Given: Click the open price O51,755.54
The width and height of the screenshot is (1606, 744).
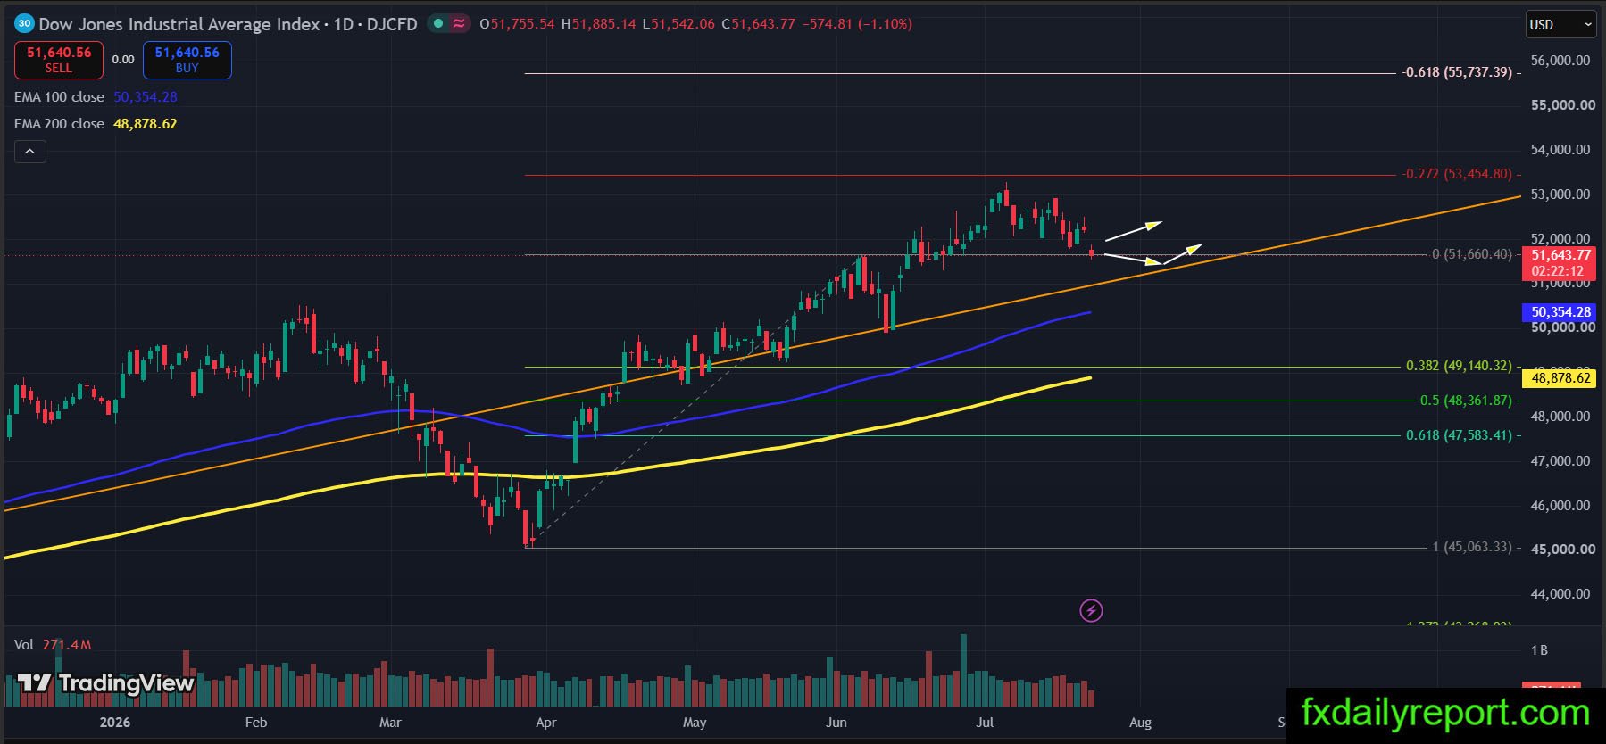Looking at the screenshot, I should point(517,24).
